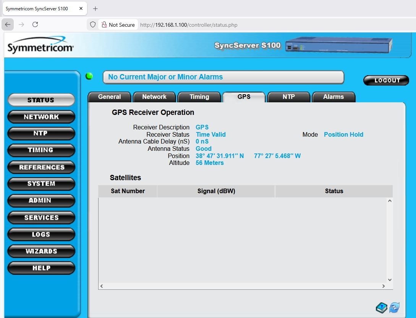Click the shield tracking protection icon

(x=92, y=25)
